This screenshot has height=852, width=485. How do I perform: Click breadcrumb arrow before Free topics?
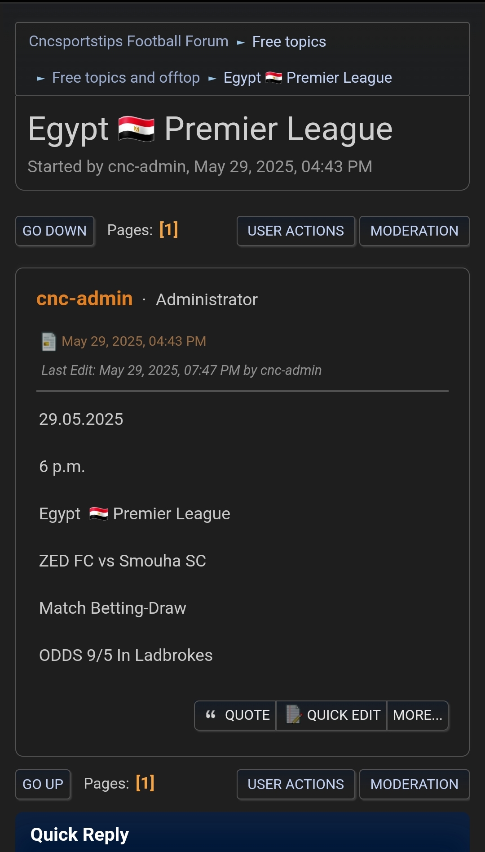tap(241, 42)
